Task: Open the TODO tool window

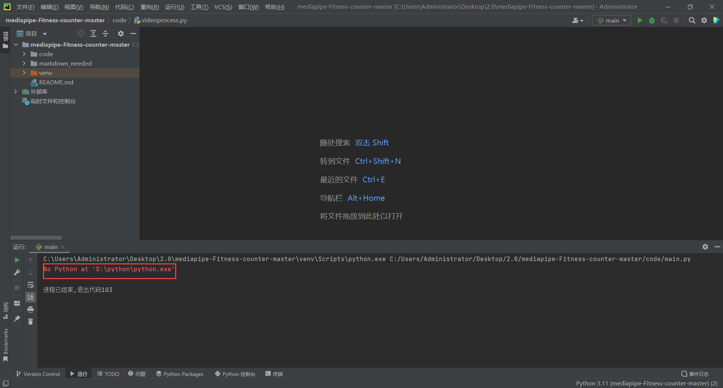Action: (108, 374)
